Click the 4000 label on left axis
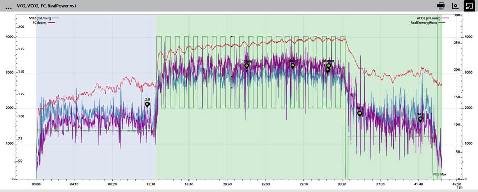 (9, 37)
